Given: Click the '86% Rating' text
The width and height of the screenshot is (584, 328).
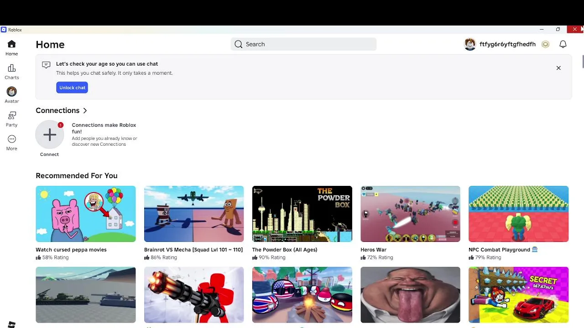Looking at the screenshot, I should coord(163,257).
